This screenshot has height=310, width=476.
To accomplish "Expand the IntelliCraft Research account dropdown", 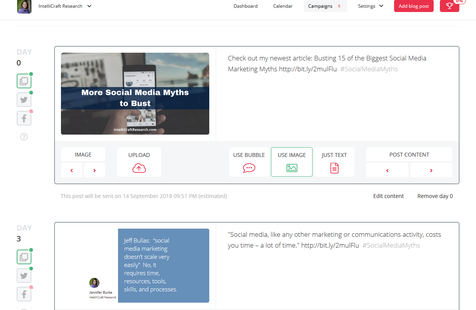I will point(65,6).
